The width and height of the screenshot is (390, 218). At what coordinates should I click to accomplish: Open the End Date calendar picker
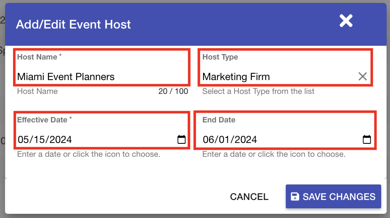pyautogui.click(x=366, y=139)
